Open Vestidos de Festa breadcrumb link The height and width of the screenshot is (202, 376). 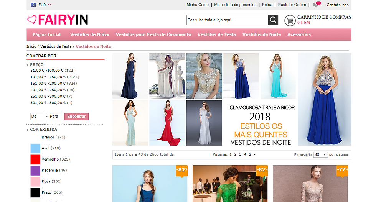pyautogui.click(x=56, y=46)
